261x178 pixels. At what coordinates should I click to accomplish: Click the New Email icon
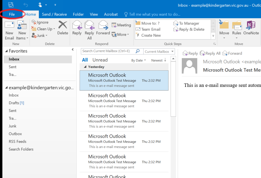[x=9, y=25]
